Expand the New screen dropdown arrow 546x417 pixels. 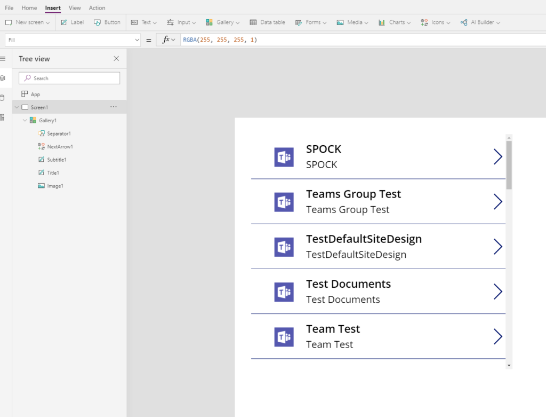[x=47, y=22]
